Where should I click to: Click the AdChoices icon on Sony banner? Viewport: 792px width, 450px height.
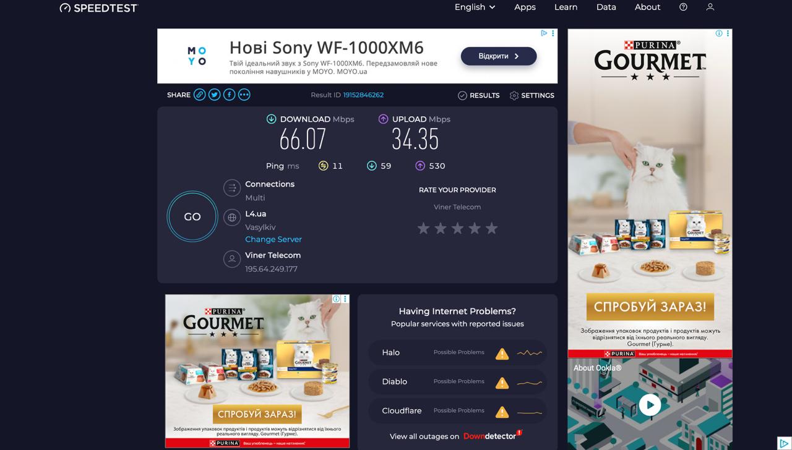point(544,33)
